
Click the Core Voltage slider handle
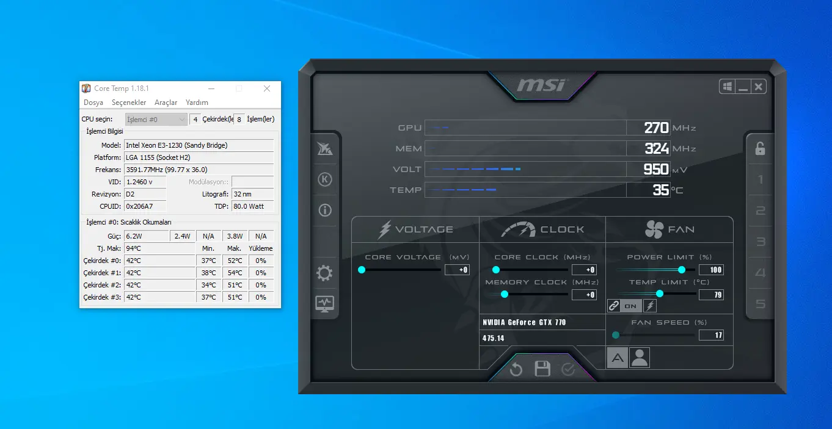tap(362, 269)
